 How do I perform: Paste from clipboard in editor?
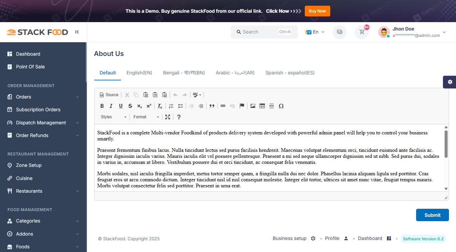(146, 95)
